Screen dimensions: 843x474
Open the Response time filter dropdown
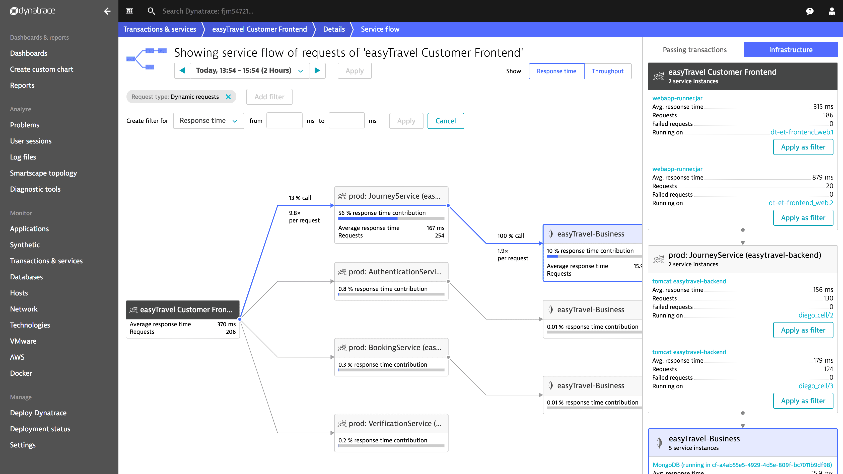click(x=208, y=121)
